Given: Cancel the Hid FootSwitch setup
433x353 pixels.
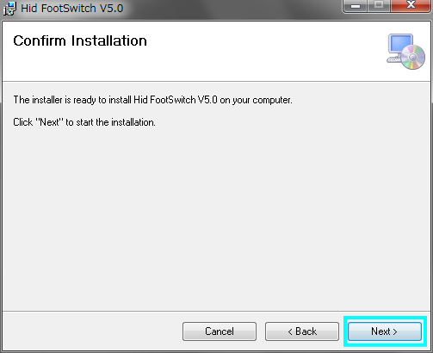Looking at the screenshot, I should tap(220, 331).
